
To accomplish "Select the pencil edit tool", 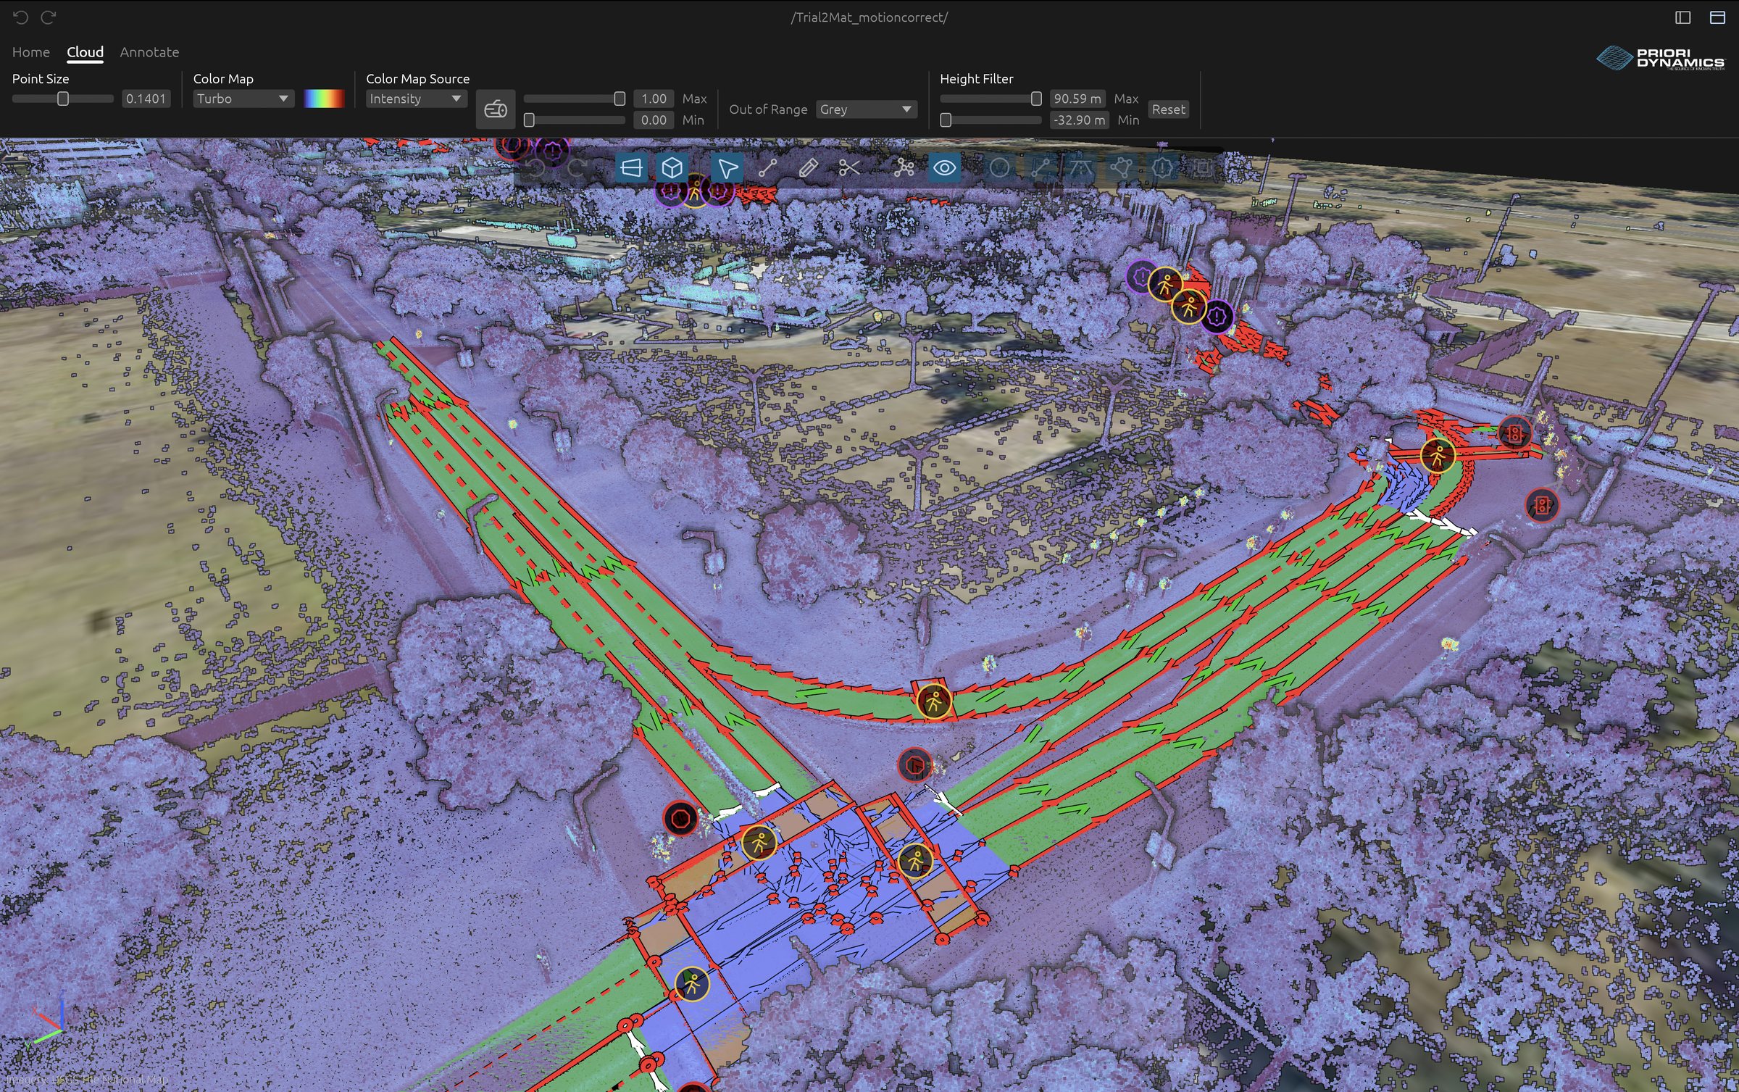I will [x=808, y=168].
